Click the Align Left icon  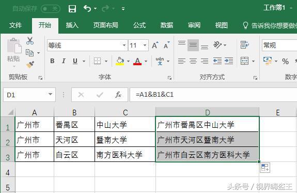tap(182, 61)
